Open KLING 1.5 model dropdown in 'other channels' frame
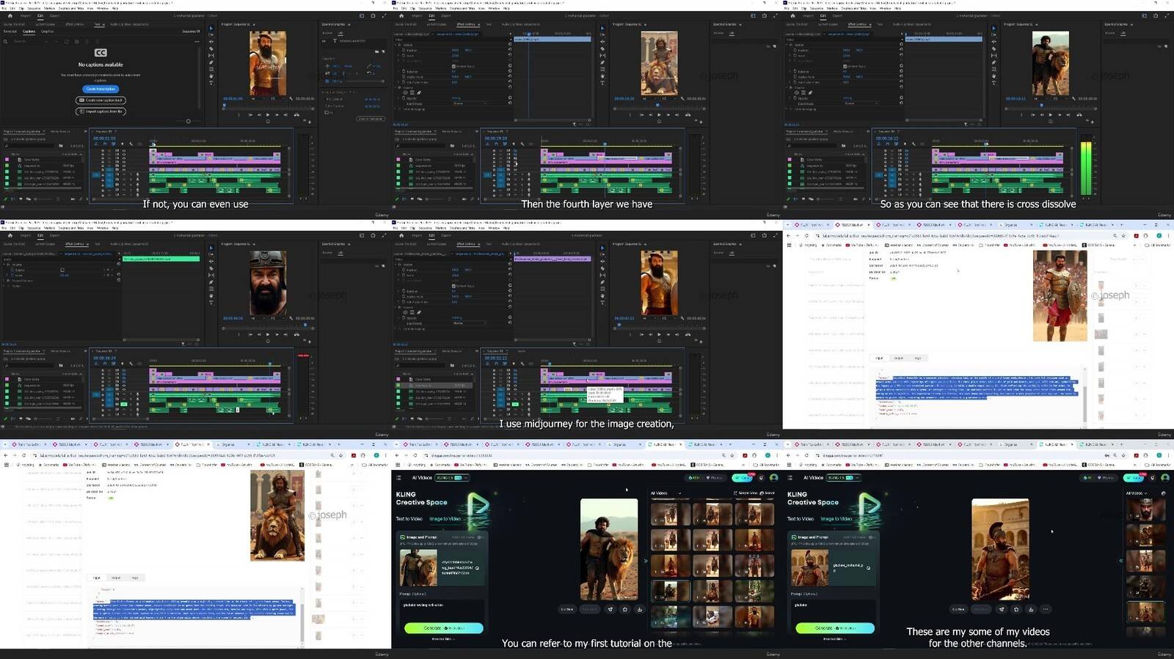Screen dimensions: 1174x659 click(843, 478)
